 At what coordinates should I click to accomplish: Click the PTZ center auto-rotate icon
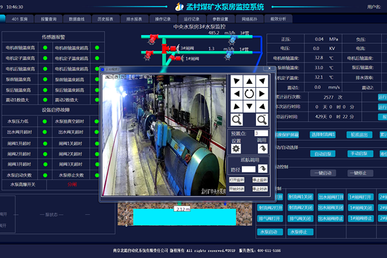click(x=249, y=94)
